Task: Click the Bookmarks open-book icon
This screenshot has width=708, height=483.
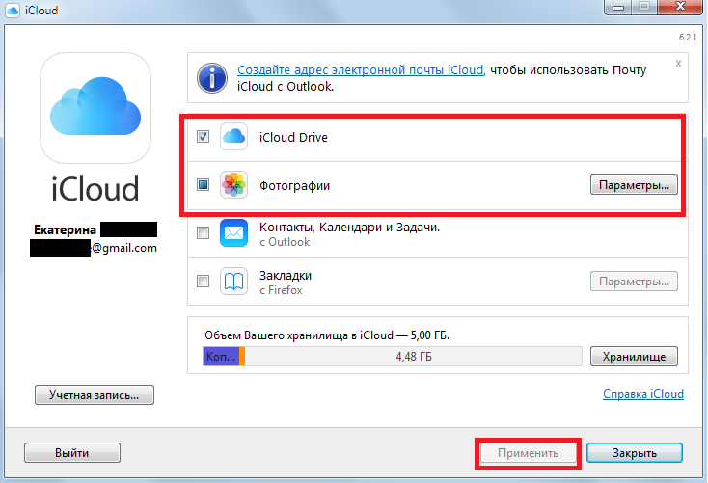Action: pyautogui.click(x=233, y=282)
